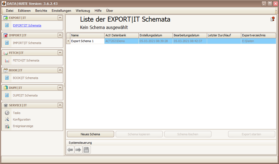
Task: Open the EXPORT|IT Schemata link
Action: (x=27, y=25)
